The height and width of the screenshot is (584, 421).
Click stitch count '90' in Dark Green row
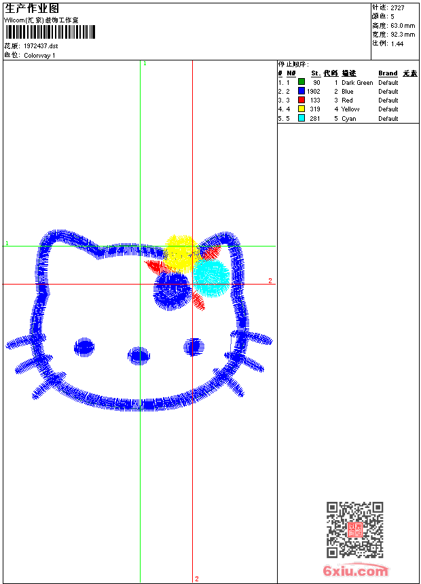(316, 83)
